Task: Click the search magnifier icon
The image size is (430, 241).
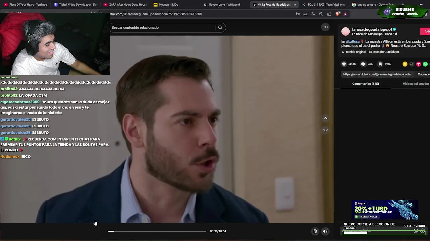Action: (220, 27)
